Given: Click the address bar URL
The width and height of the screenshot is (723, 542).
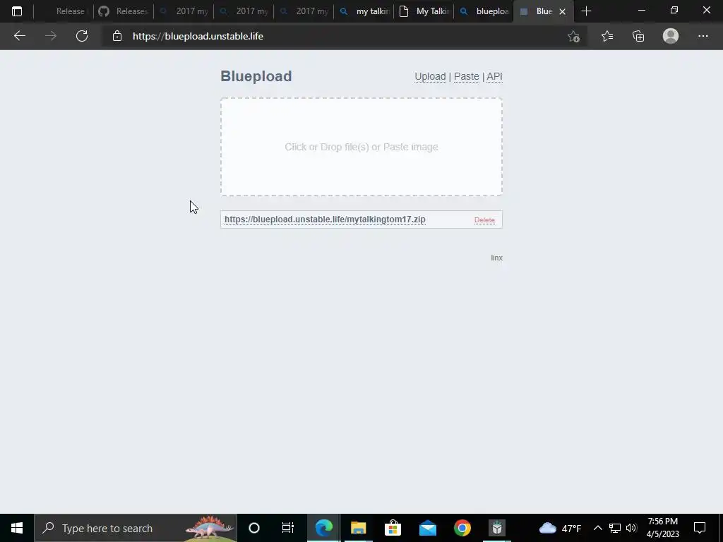Looking at the screenshot, I should [198, 37].
